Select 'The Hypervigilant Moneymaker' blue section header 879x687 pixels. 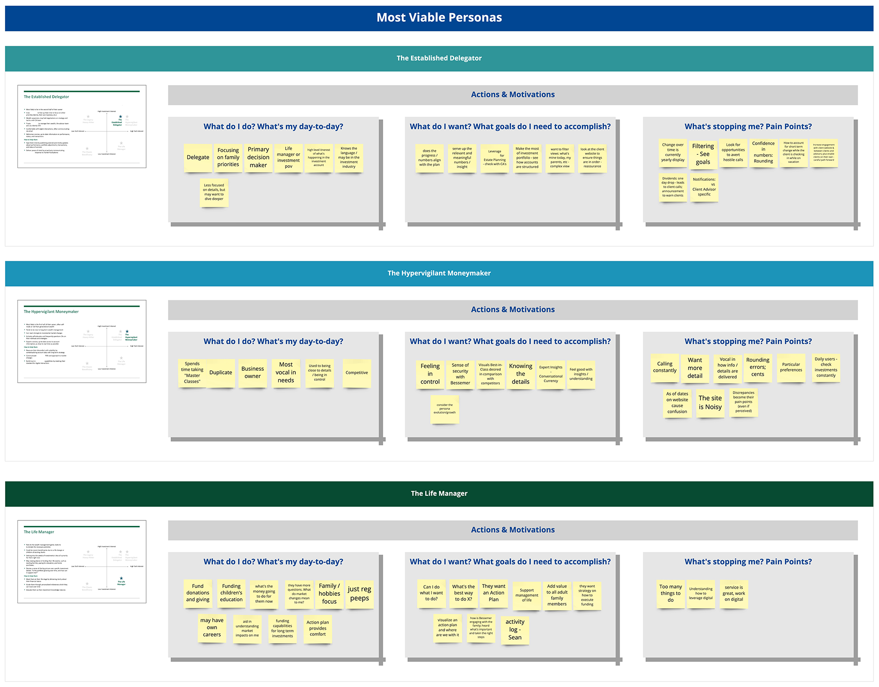(x=439, y=273)
